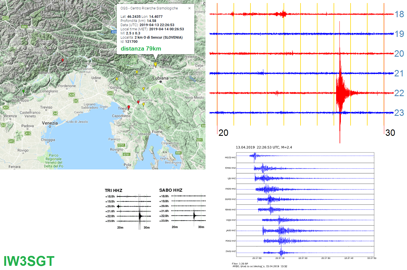The width and height of the screenshot is (407, 270).
Task: Click the Lubiana capital city dot
Action: pos(161,82)
